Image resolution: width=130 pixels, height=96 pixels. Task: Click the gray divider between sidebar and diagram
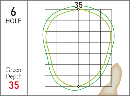click(27, 48)
